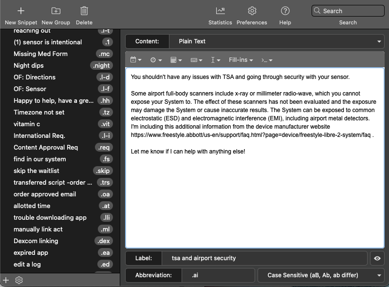
Task: Select the 'vitamin c' snippet
Action: (x=60, y=124)
